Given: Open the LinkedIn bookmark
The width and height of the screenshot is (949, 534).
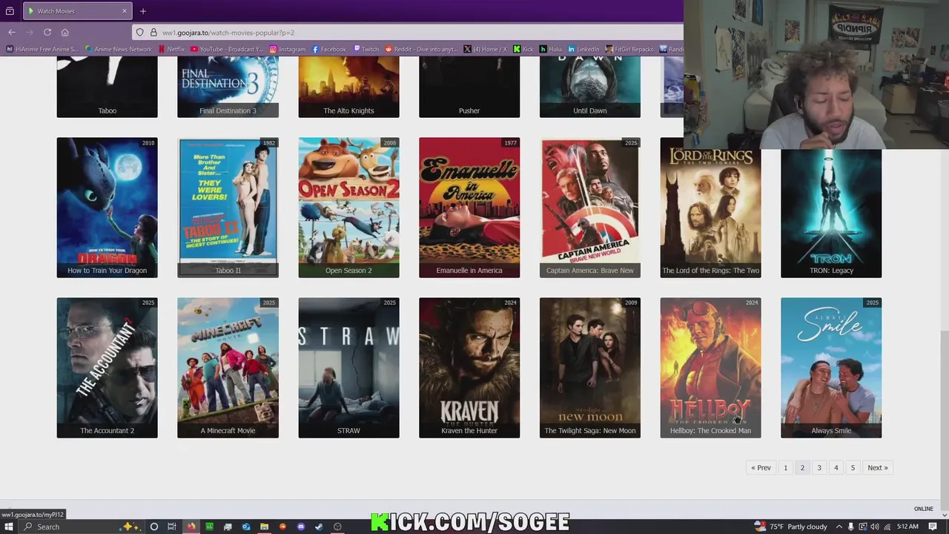Looking at the screenshot, I should pos(583,49).
